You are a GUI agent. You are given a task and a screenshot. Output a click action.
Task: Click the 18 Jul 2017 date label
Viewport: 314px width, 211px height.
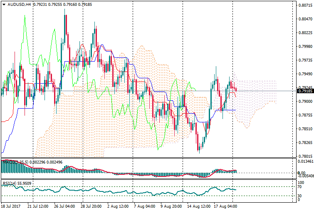pos(11,206)
